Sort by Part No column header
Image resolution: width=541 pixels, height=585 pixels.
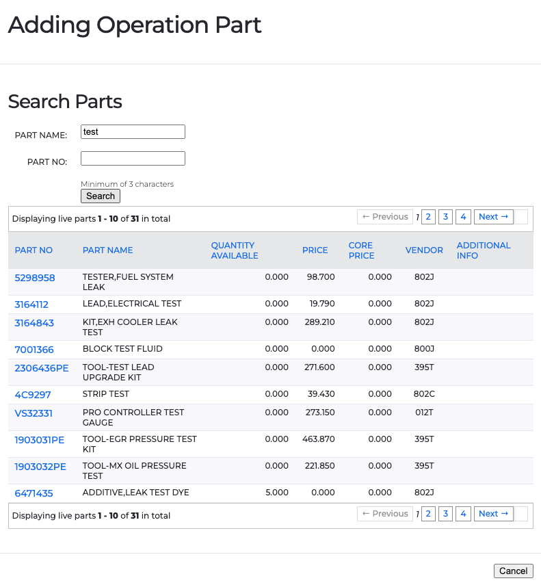[34, 250]
